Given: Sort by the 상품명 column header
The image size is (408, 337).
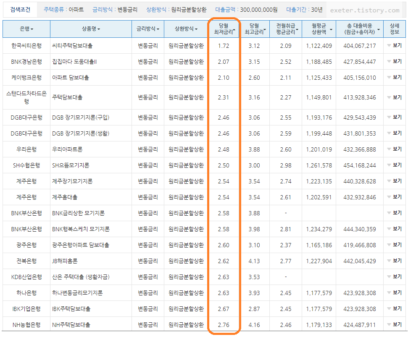Looking at the screenshot, I should pos(91,29).
